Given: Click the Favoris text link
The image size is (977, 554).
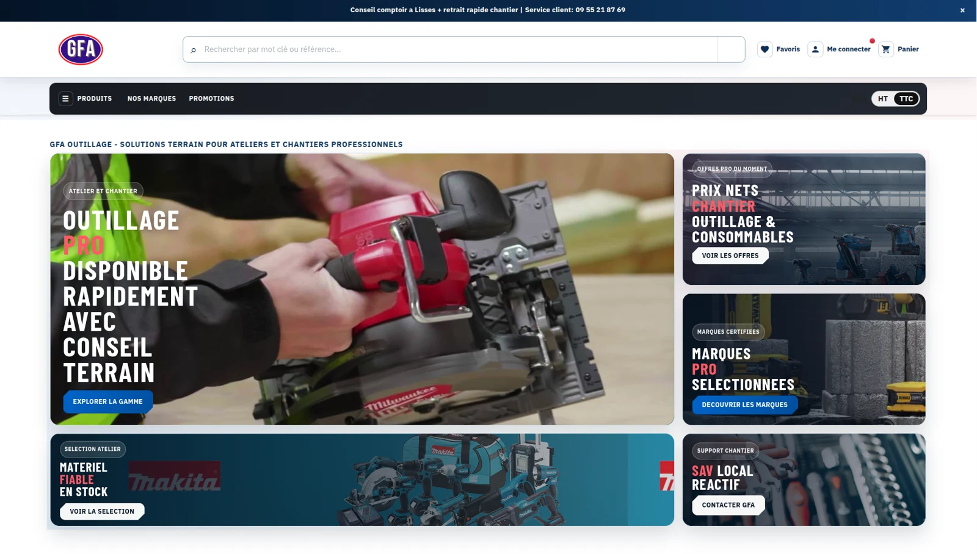Looking at the screenshot, I should click(x=788, y=49).
